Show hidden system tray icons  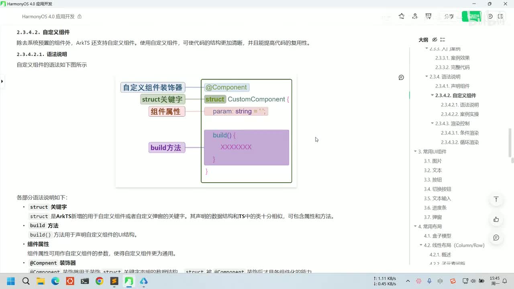pyautogui.click(x=408, y=281)
